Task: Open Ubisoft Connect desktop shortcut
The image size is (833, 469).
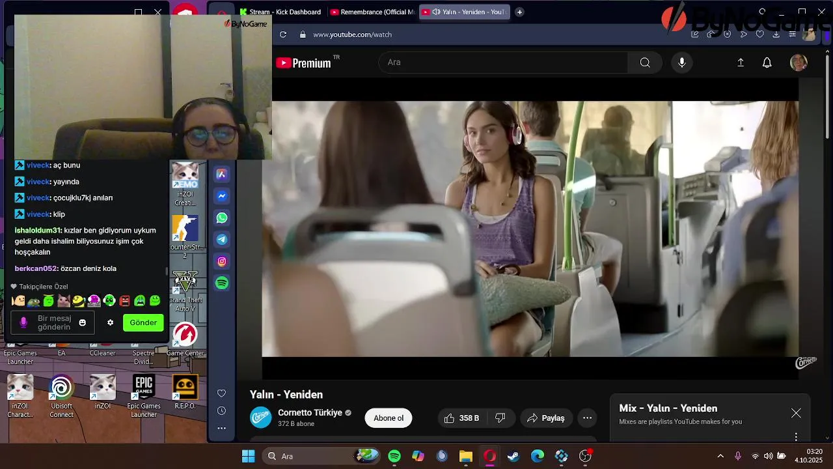Action: click(61, 395)
